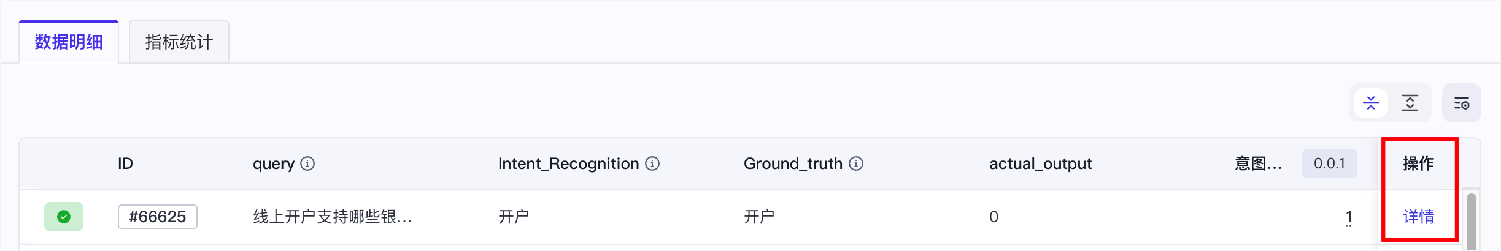Viewport: 1501px width, 251px height.
Task: Click the actual_output column header
Action: pyautogui.click(x=1040, y=163)
